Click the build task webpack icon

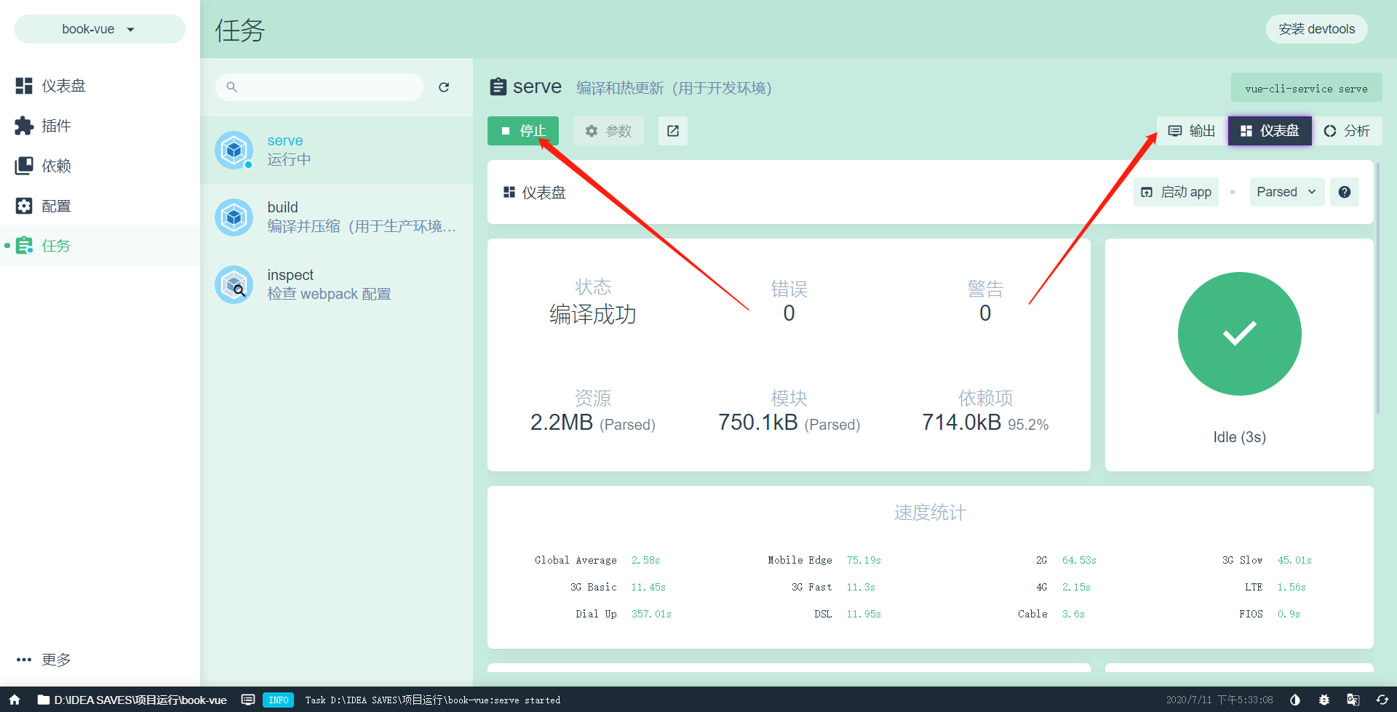(x=234, y=217)
